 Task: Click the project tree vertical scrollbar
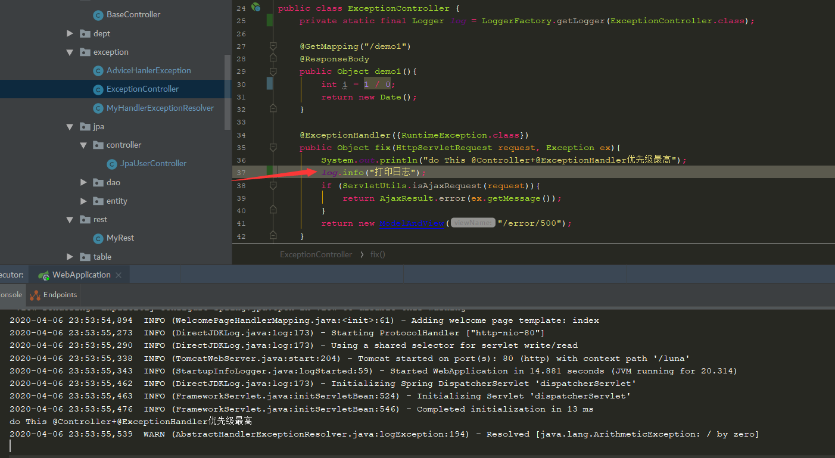coord(228,92)
